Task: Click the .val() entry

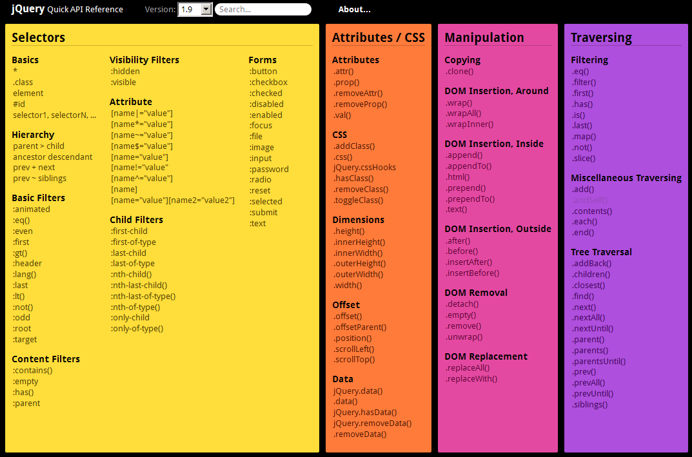Action: 342,115
